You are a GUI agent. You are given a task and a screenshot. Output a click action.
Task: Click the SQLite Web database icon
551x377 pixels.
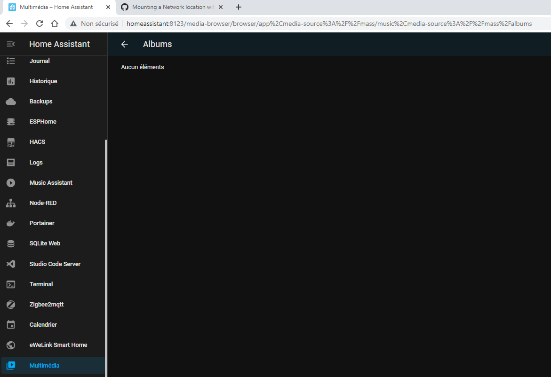[x=11, y=243]
